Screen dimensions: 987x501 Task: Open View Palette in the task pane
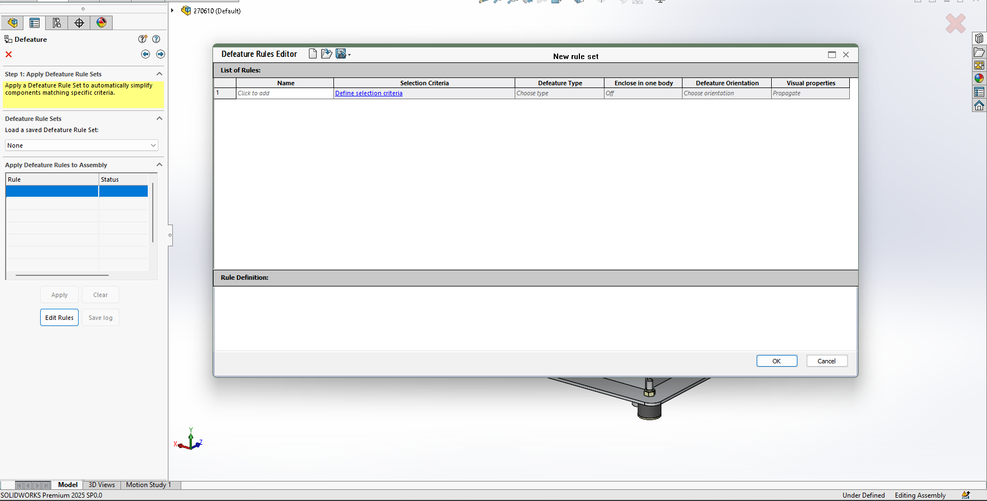(979, 65)
